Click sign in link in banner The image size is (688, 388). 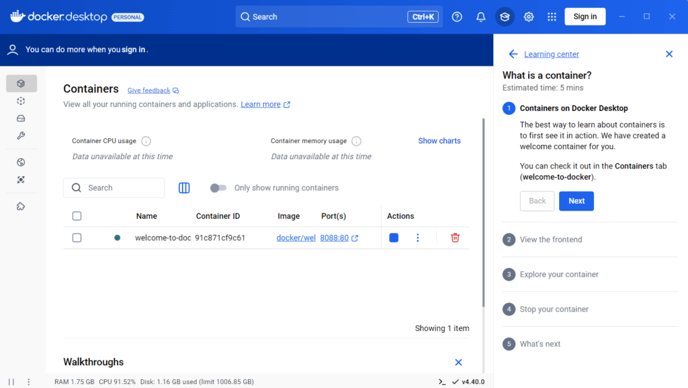pos(134,50)
